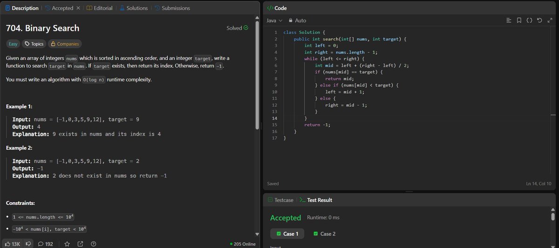Click the thumbs down dislike icon
The height and width of the screenshot is (248, 559).
pos(28,243)
